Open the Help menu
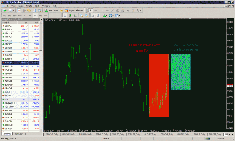The height and width of the screenshot is (141, 235). pos(55,6)
